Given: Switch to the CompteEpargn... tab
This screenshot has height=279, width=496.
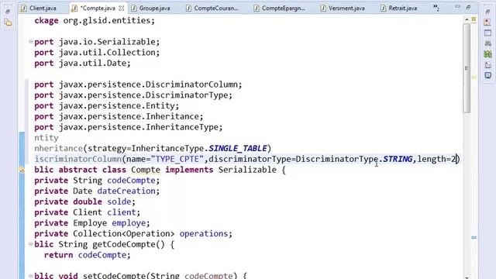Looking at the screenshot, I should (x=280, y=9).
